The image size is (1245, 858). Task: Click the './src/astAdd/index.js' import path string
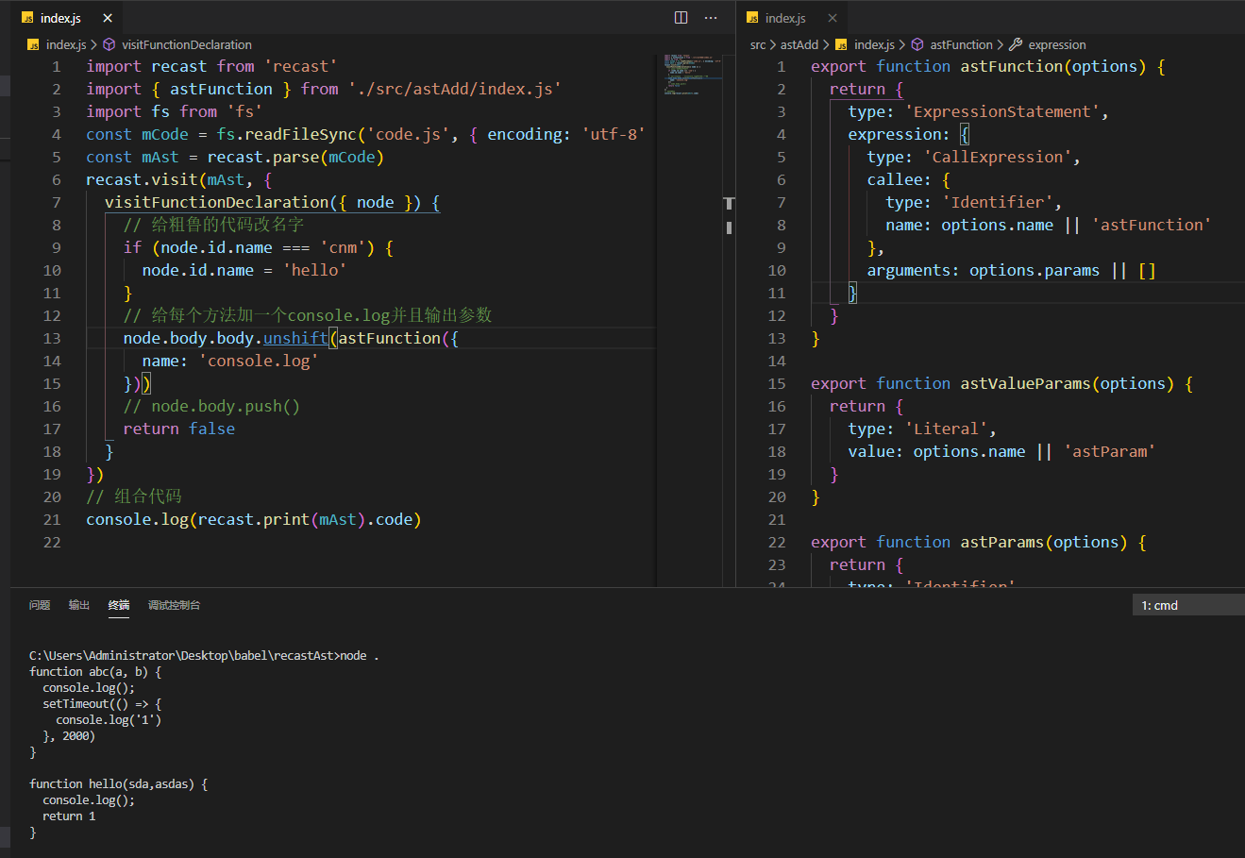tap(455, 89)
